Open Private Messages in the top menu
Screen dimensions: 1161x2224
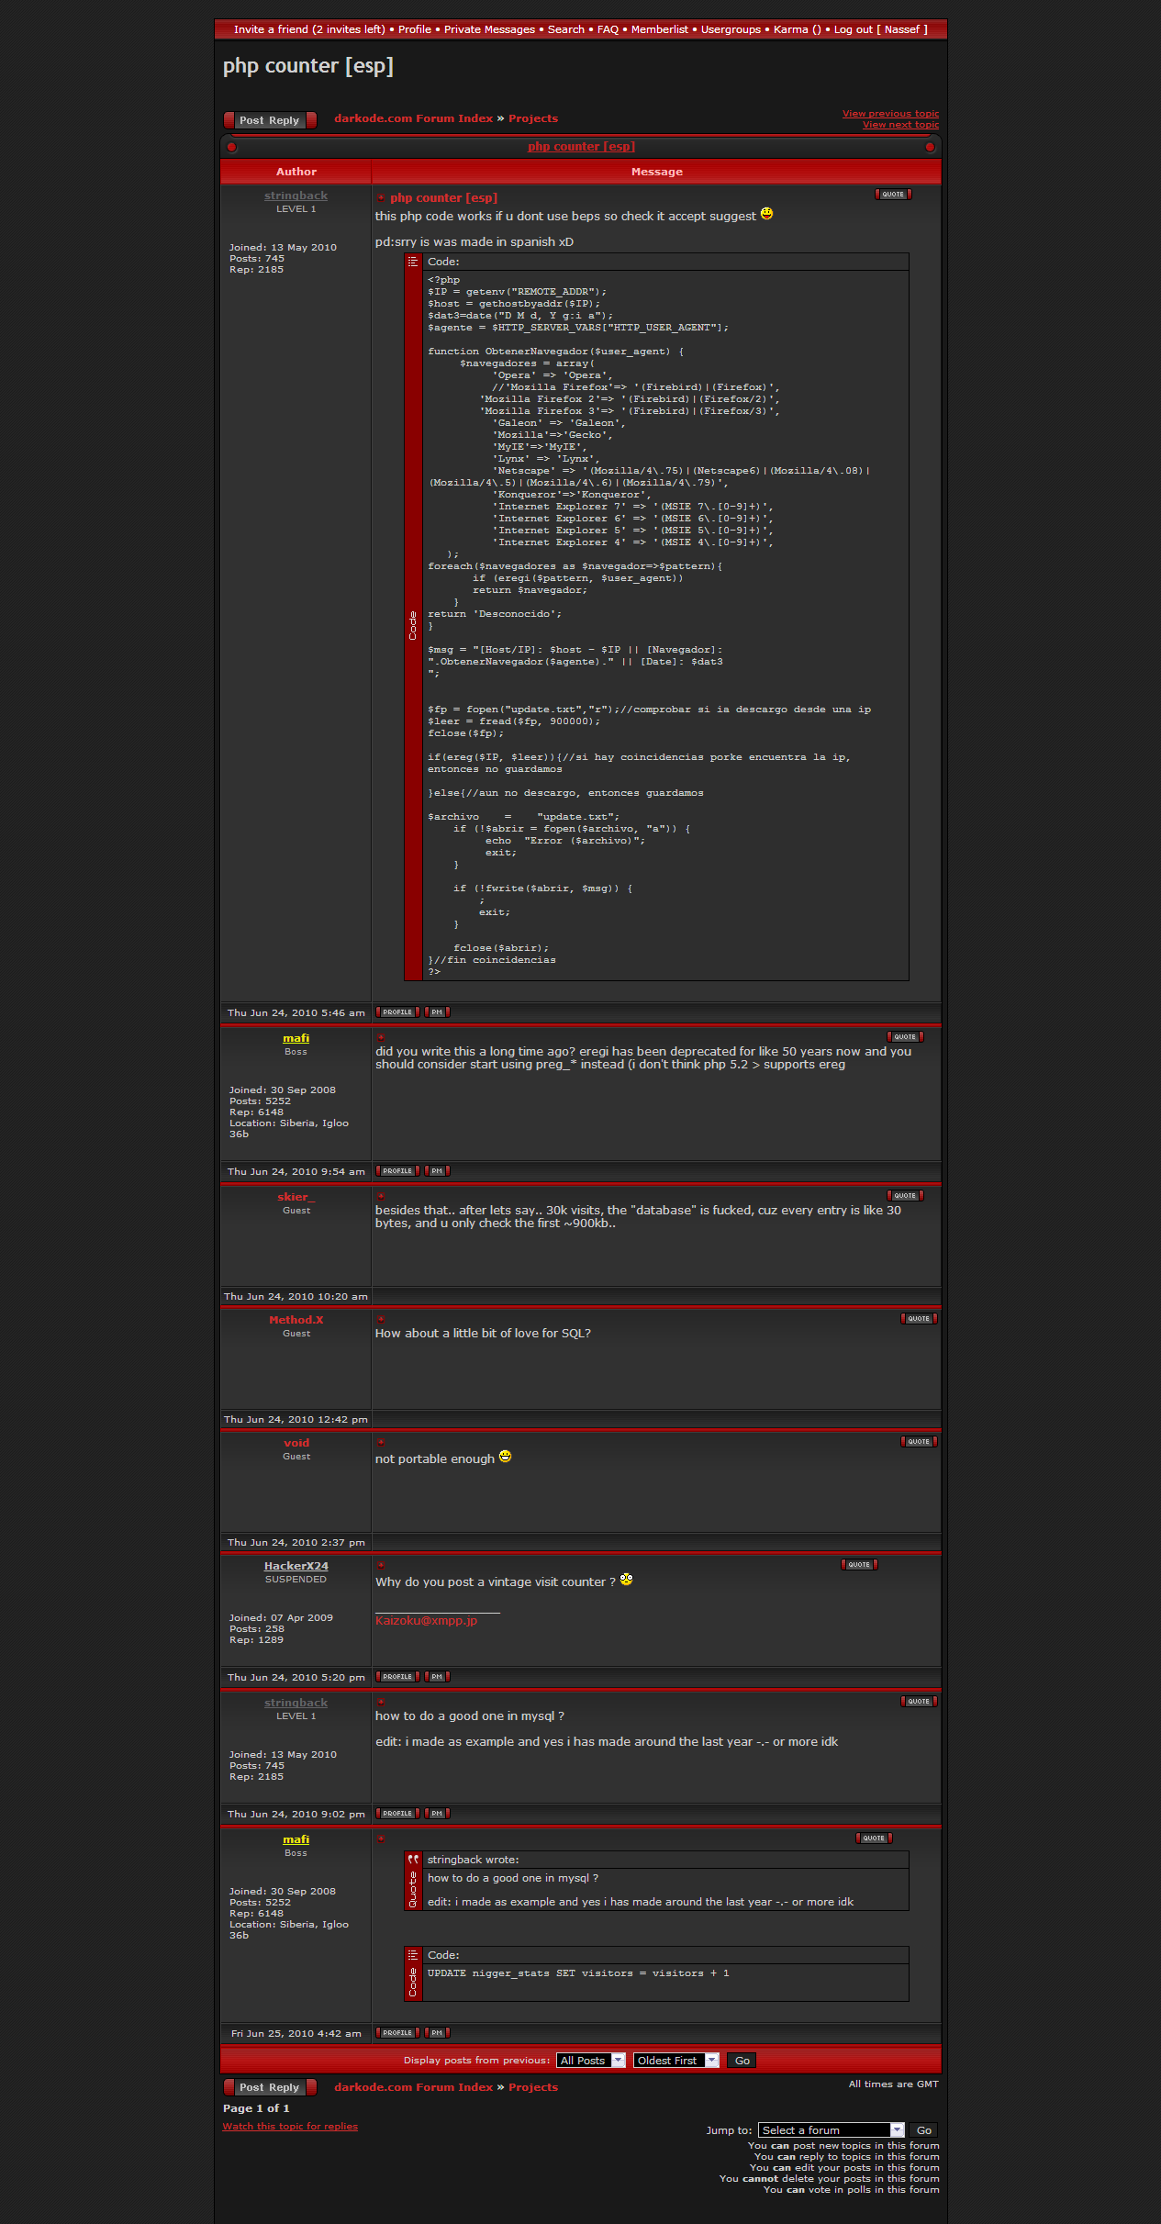coord(489,29)
